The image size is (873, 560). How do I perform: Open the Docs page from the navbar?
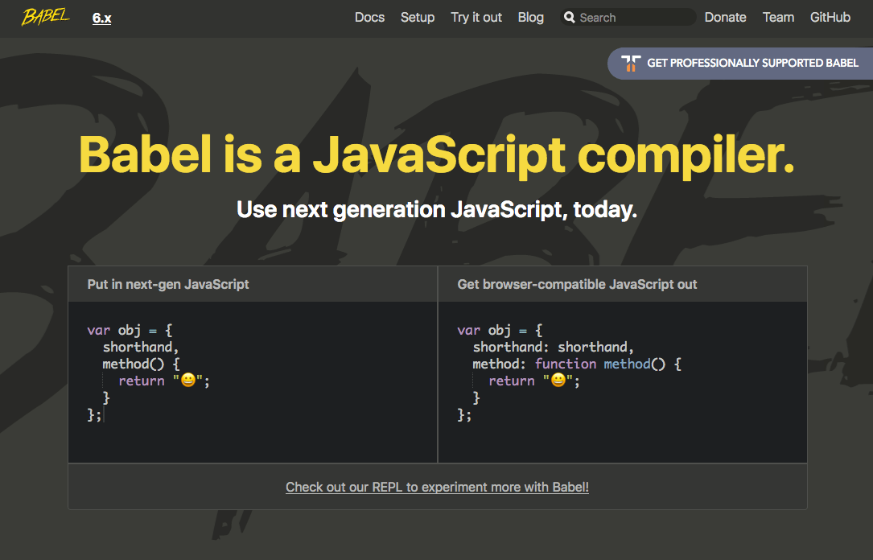click(369, 17)
